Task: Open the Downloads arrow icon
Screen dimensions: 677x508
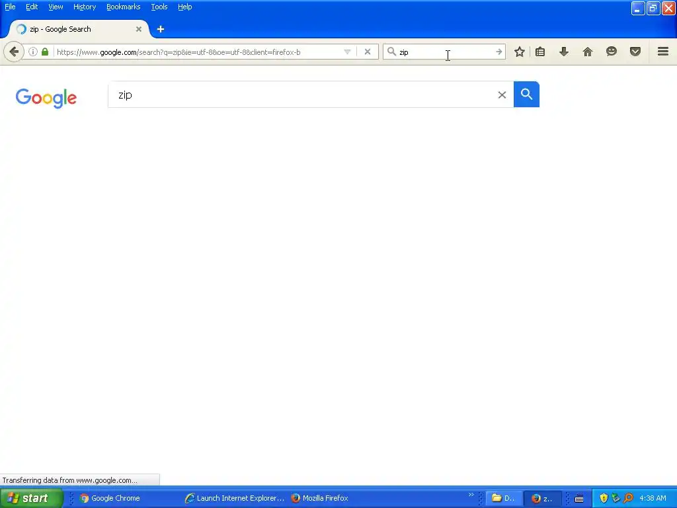Action: 564,52
